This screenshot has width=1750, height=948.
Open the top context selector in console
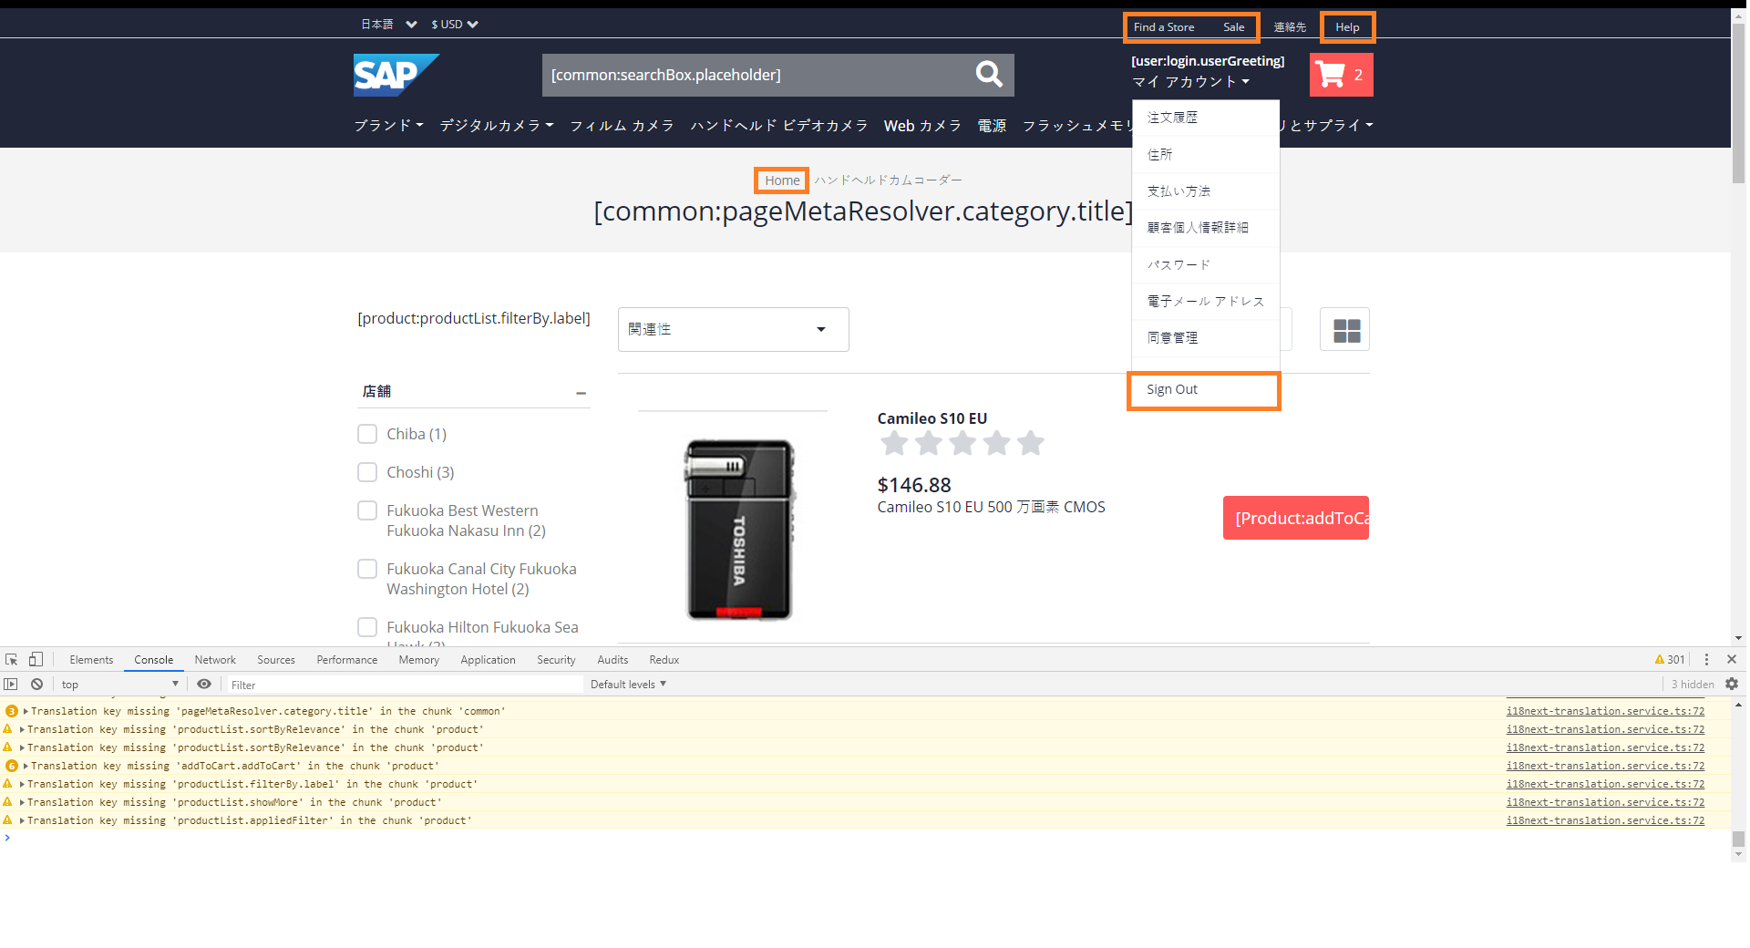(x=119, y=684)
